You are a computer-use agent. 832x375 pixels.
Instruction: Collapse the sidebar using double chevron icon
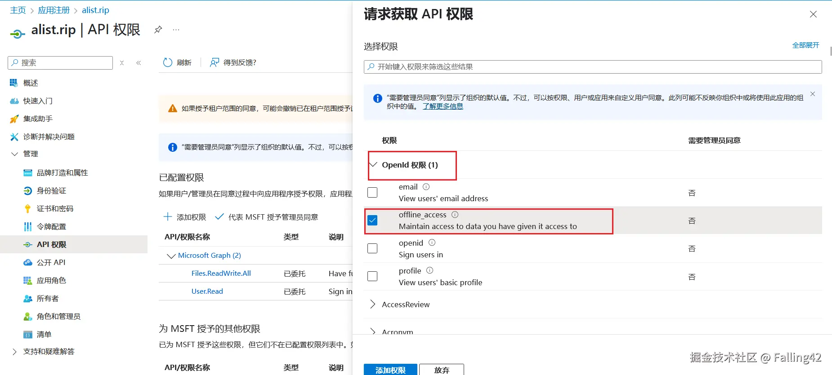(x=139, y=63)
